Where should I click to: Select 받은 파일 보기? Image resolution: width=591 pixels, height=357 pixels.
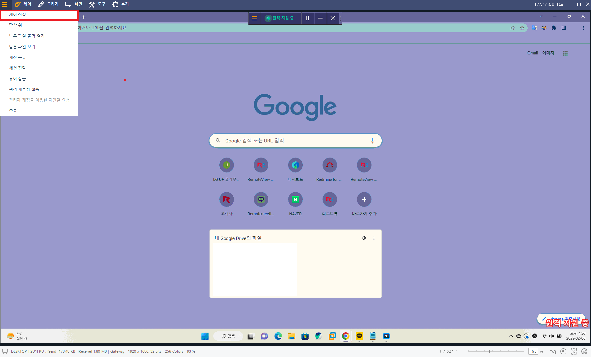39,47
